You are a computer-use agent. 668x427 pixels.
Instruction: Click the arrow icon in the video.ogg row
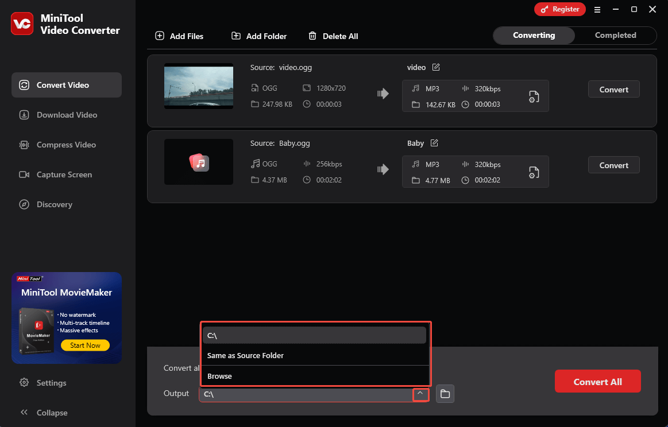click(383, 94)
